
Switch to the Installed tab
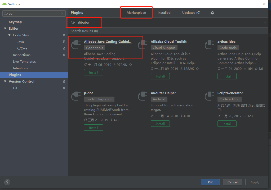point(164,13)
